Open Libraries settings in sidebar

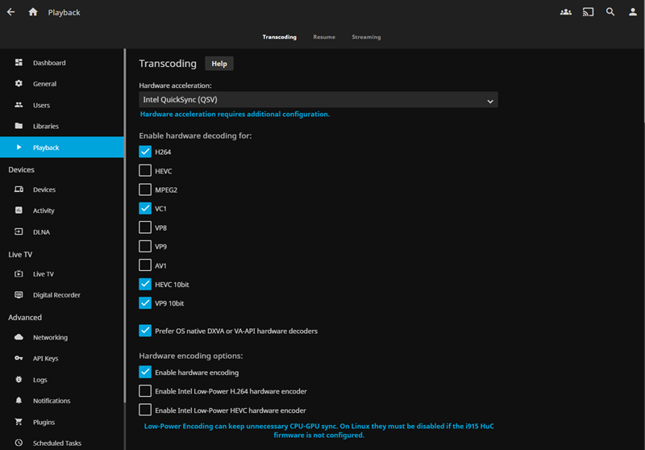click(45, 127)
